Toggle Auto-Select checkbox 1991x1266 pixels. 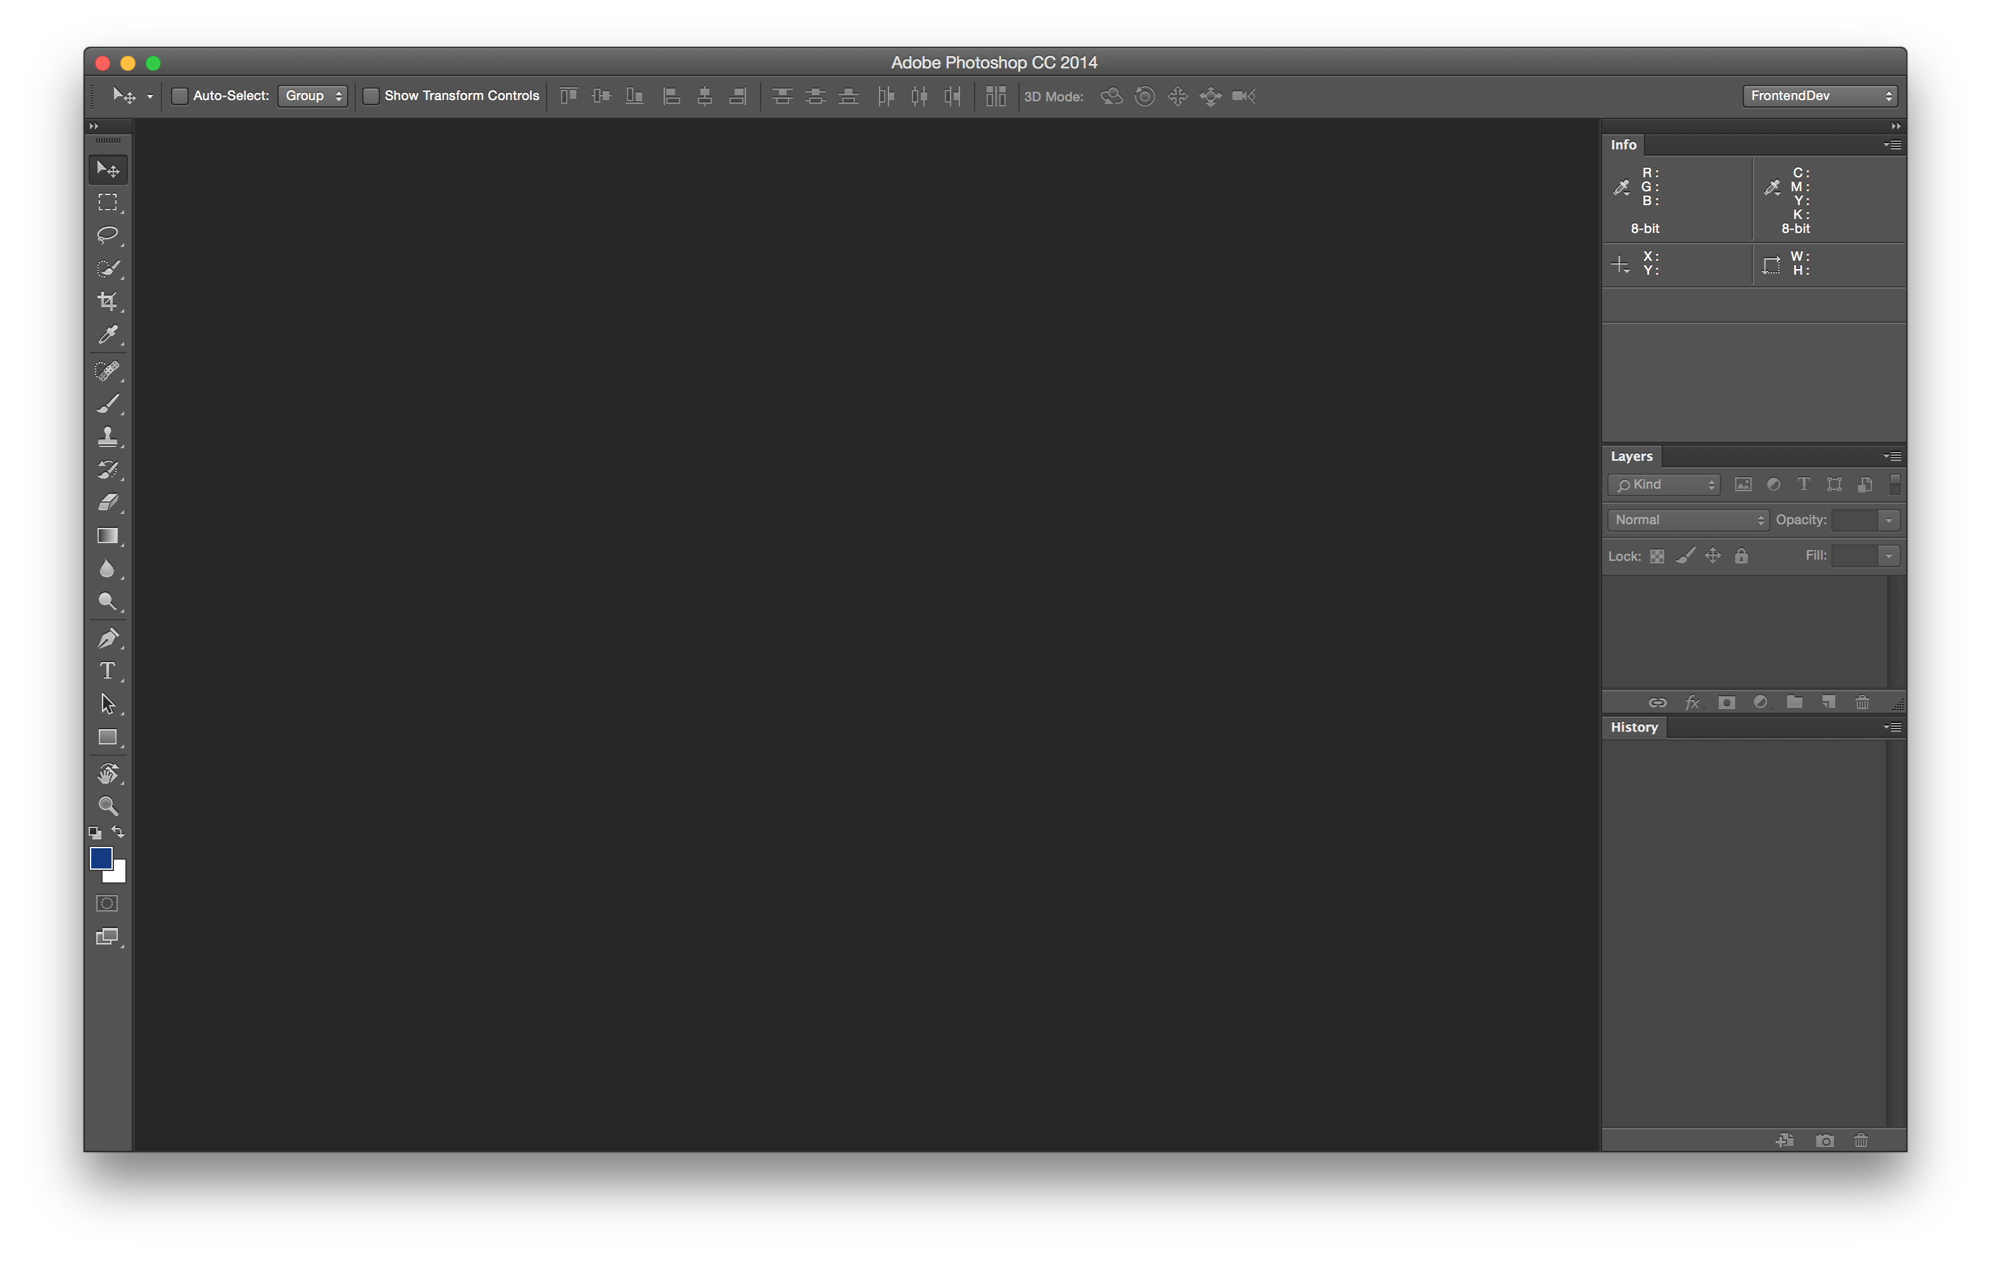179,96
